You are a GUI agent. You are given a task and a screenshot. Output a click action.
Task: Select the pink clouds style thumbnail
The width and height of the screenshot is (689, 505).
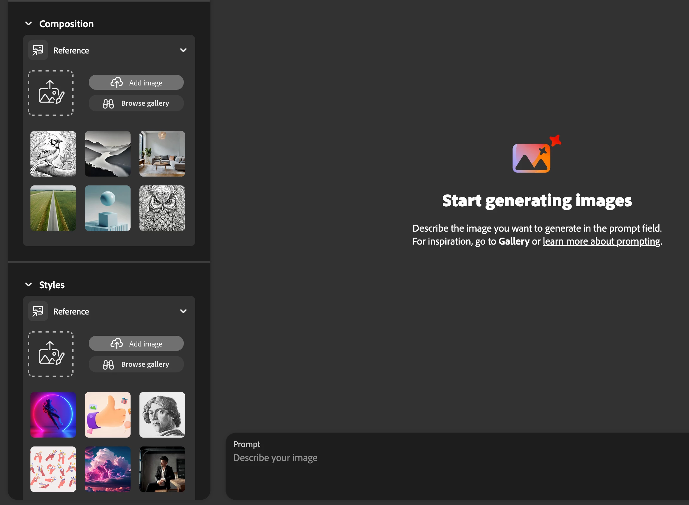[108, 469]
